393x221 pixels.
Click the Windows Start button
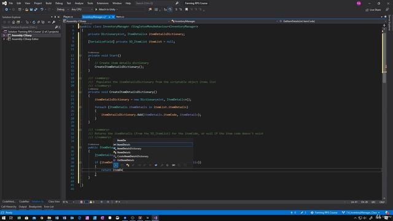coord(4,218)
